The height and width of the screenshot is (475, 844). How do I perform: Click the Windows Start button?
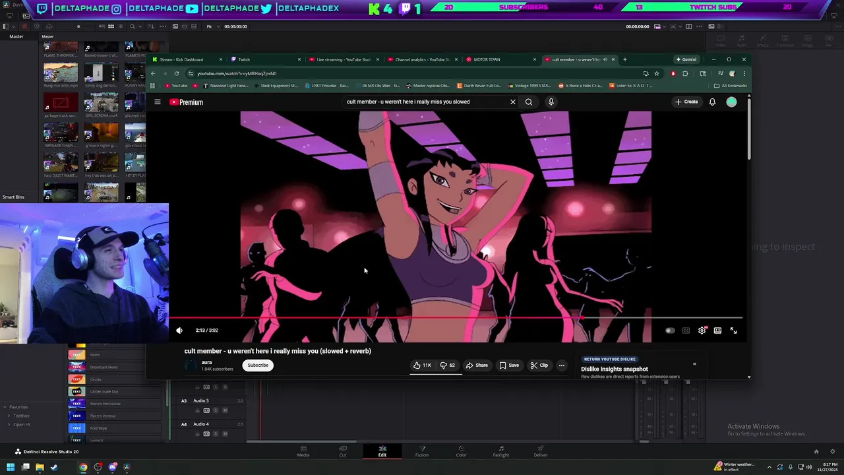(11, 467)
